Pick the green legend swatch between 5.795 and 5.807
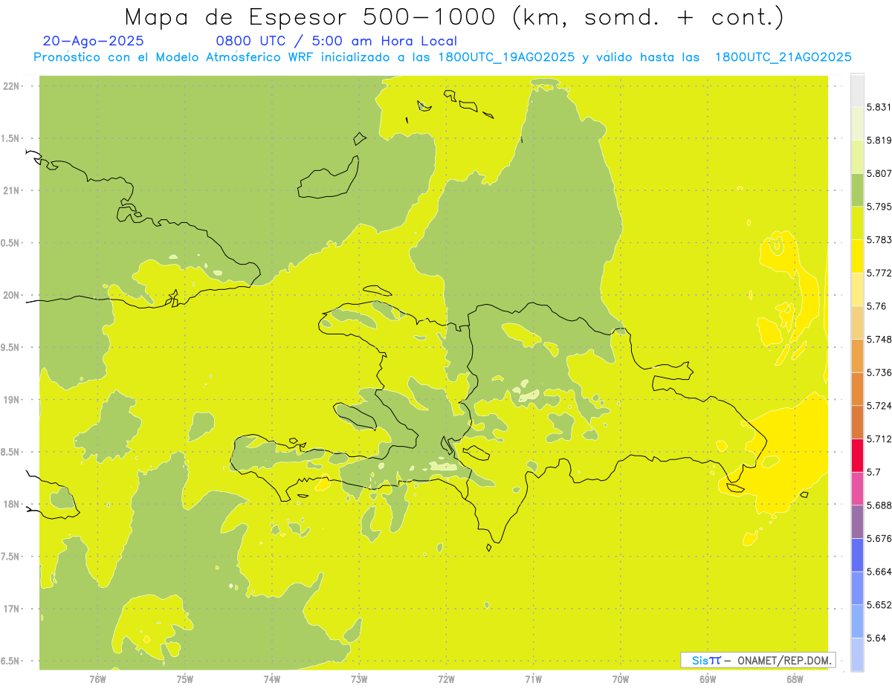 (857, 190)
